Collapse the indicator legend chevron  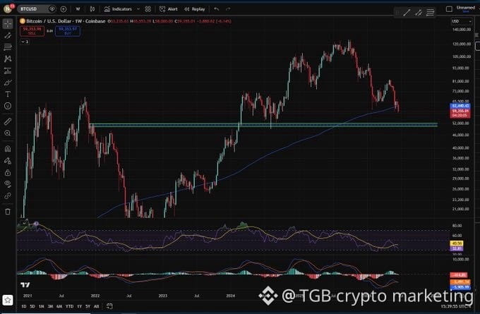click(25, 42)
